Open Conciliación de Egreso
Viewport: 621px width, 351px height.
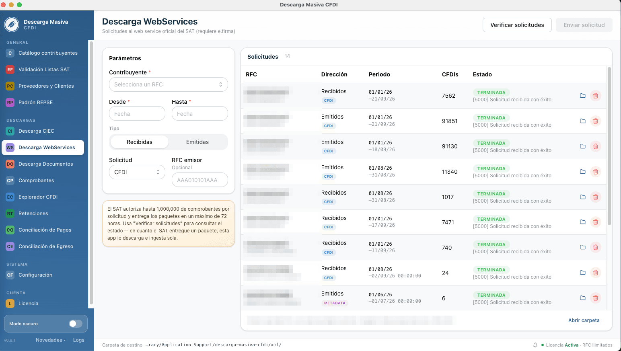coord(43,246)
